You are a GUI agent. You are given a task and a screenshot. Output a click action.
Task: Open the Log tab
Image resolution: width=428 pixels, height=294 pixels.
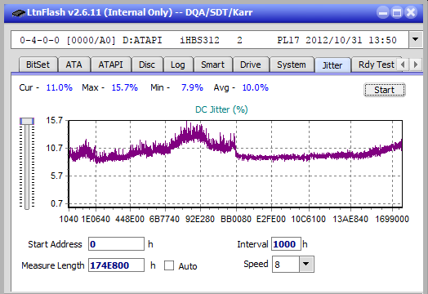click(178, 65)
